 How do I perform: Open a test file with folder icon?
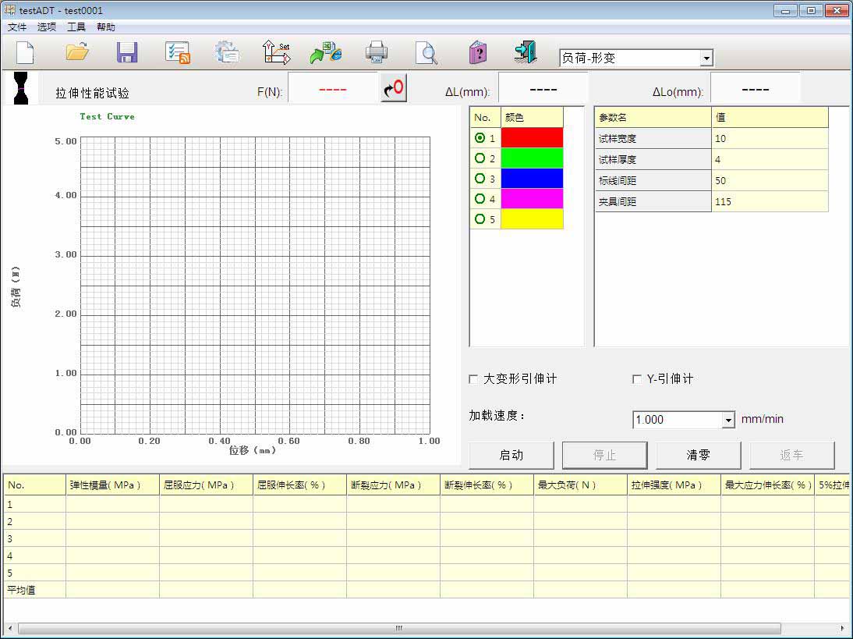point(77,52)
